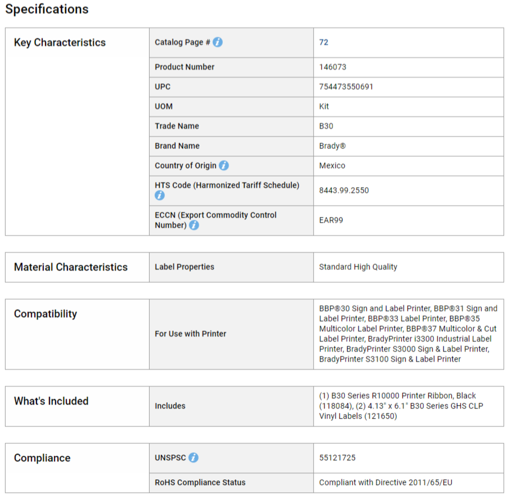Click the Brand Name label
507x494 pixels.
pyautogui.click(x=177, y=146)
